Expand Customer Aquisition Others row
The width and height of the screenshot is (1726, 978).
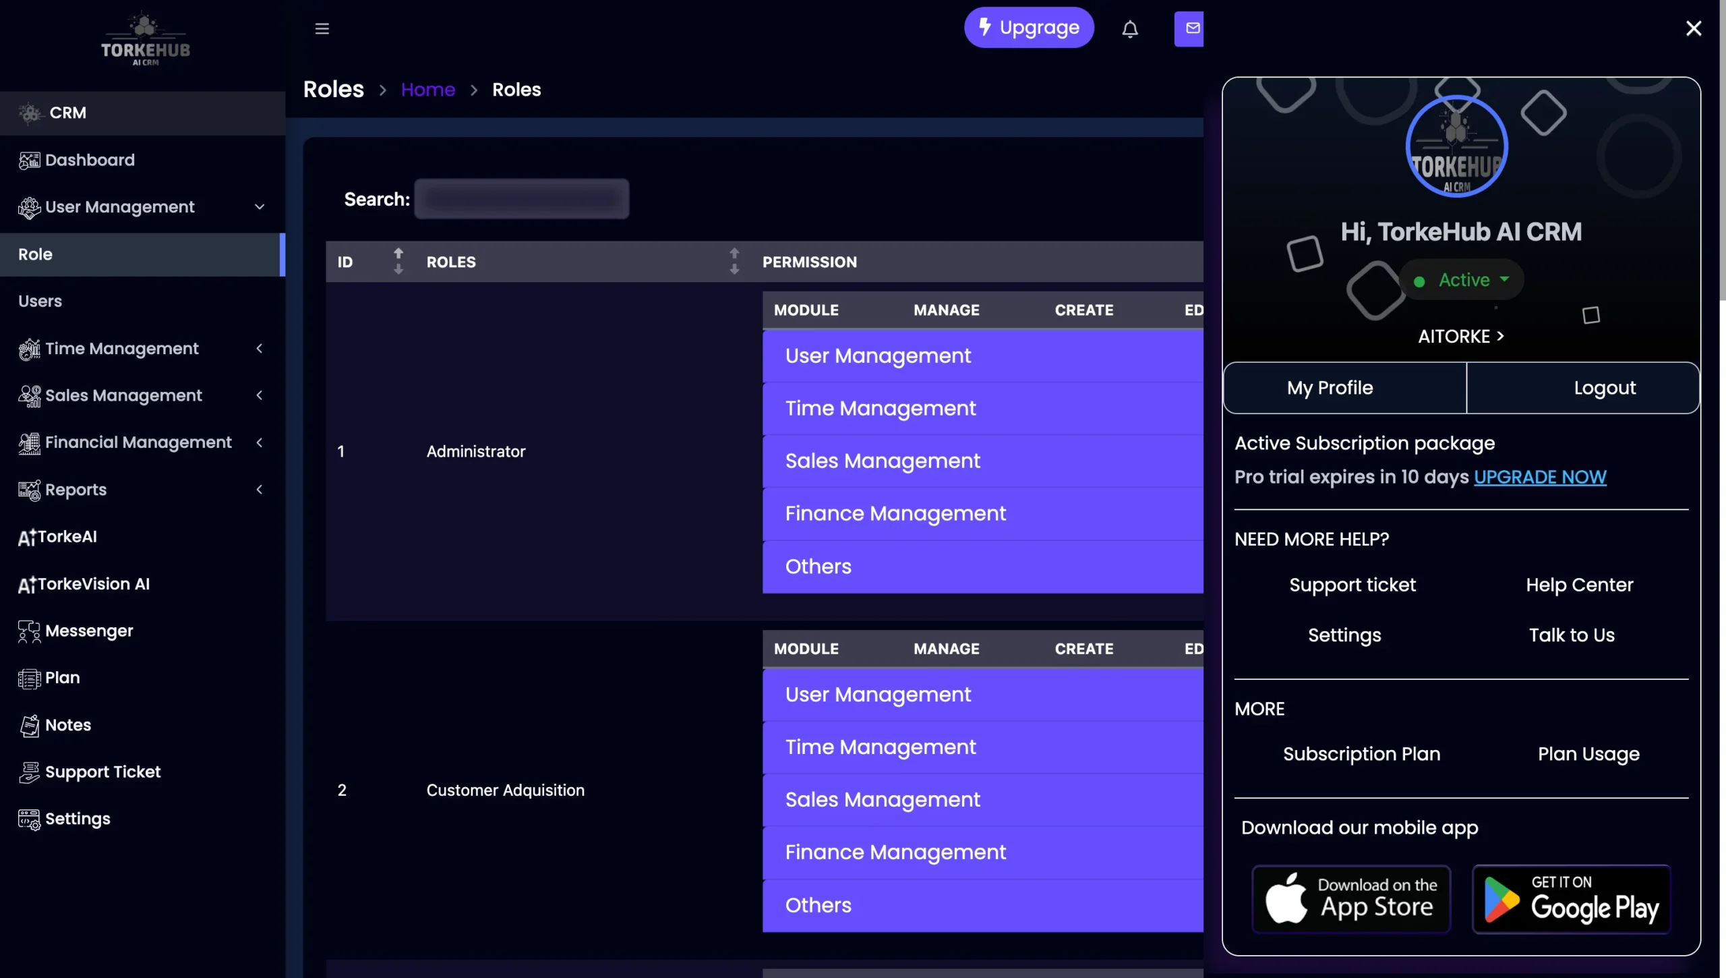[x=982, y=905]
